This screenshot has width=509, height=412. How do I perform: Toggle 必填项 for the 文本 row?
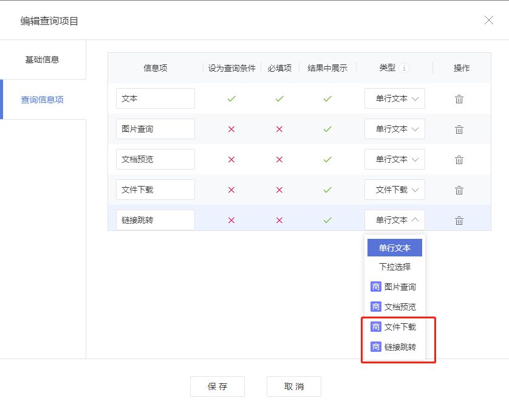279,98
